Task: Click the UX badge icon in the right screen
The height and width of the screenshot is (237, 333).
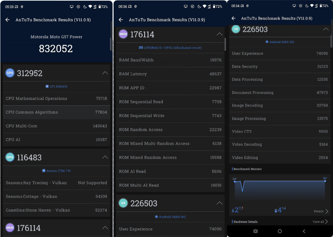Action: click(236, 29)
